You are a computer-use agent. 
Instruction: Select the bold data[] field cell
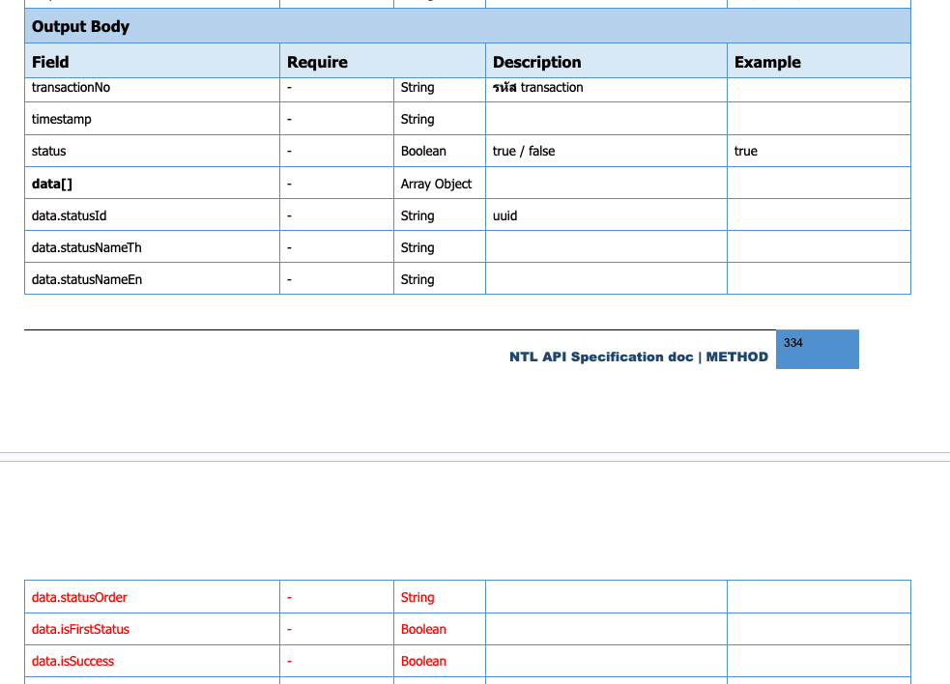pos(52,184)
